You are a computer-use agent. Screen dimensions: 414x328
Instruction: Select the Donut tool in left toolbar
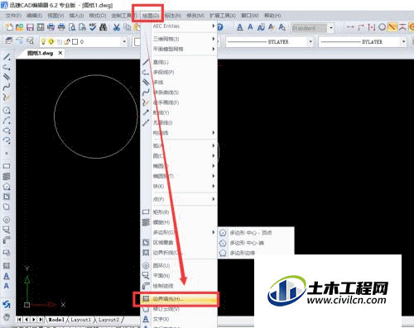[x=7, y=220]
